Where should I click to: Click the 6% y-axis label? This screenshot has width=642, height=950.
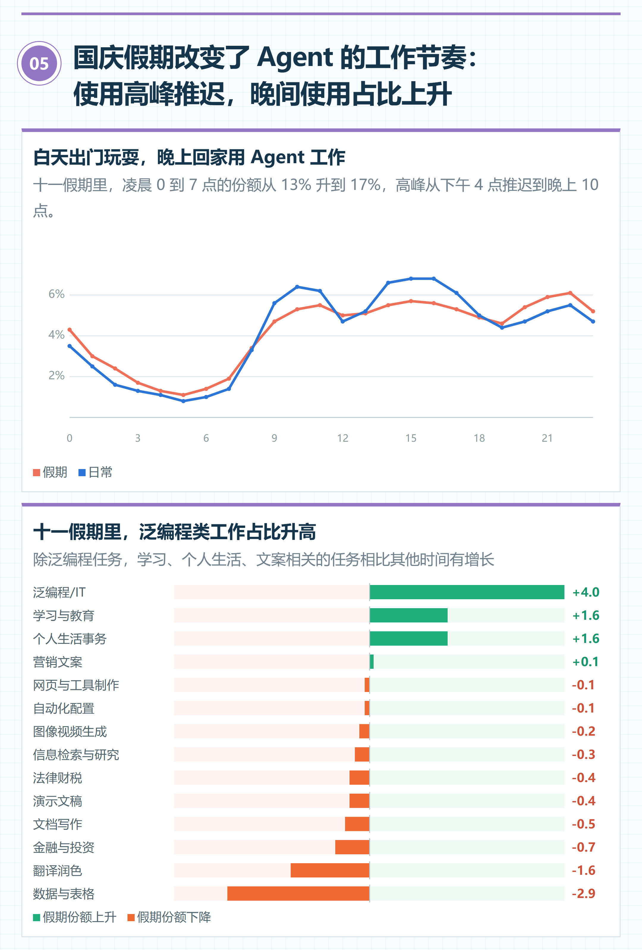pos(56,294)
